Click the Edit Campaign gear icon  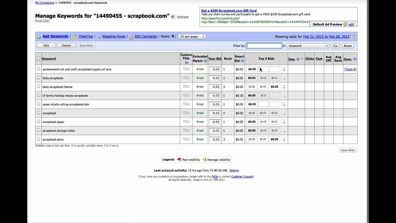131,37
